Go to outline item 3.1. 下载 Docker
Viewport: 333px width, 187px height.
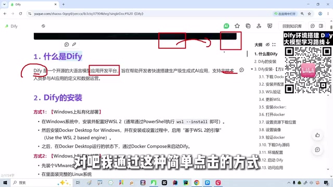(271, 77)
